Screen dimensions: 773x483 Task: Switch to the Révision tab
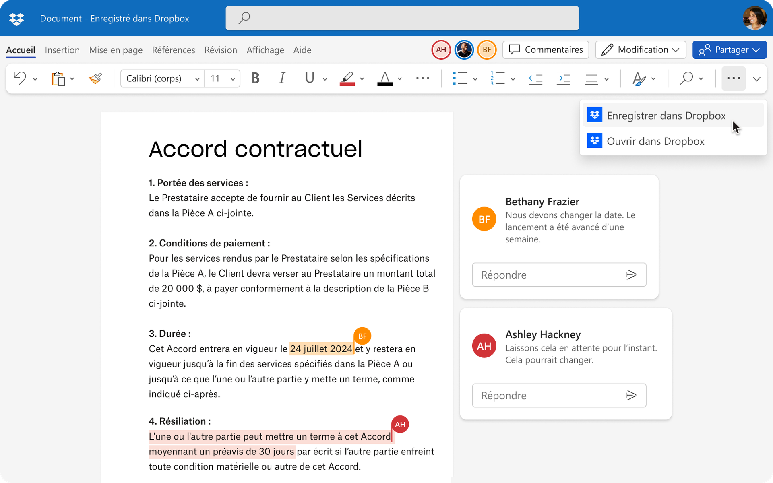coord(221,50)
